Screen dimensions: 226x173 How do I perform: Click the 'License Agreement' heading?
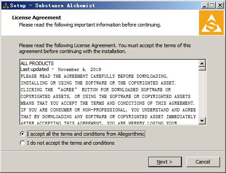(36, 18)
